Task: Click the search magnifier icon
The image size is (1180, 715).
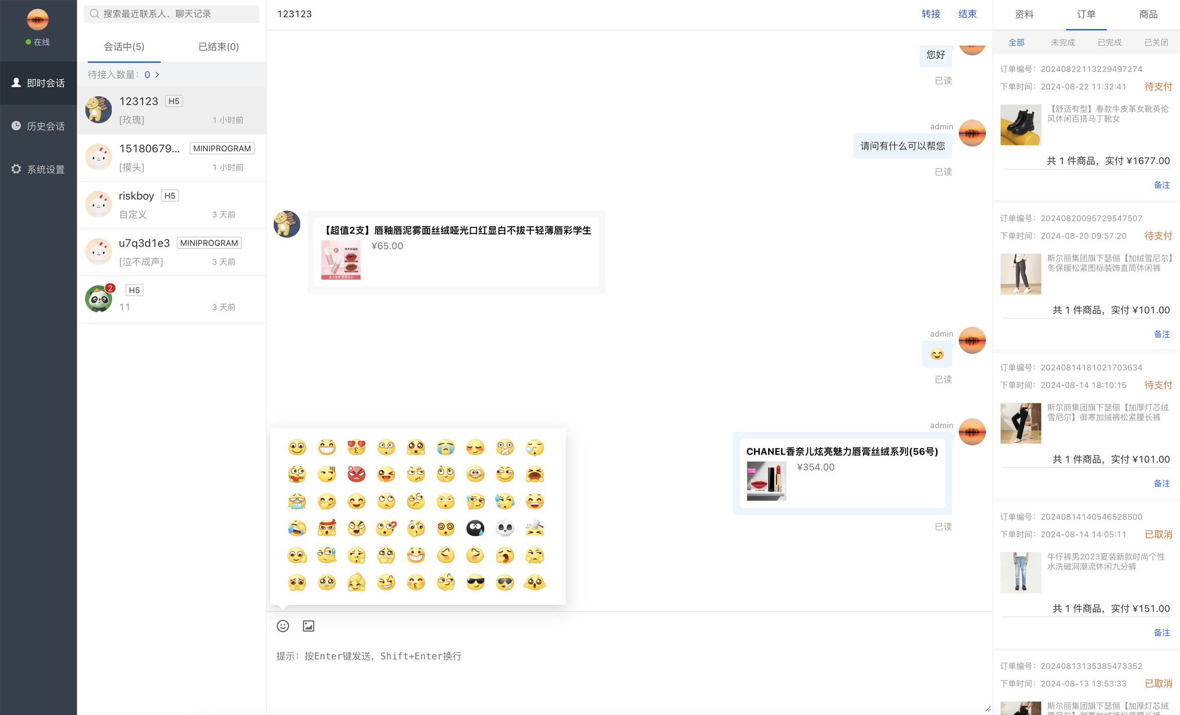Action: (x=94, y=14)
